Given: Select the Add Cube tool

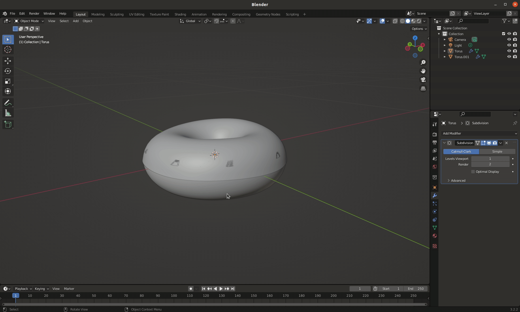Looking at the screenshot, I should click(x=8, y=125).
